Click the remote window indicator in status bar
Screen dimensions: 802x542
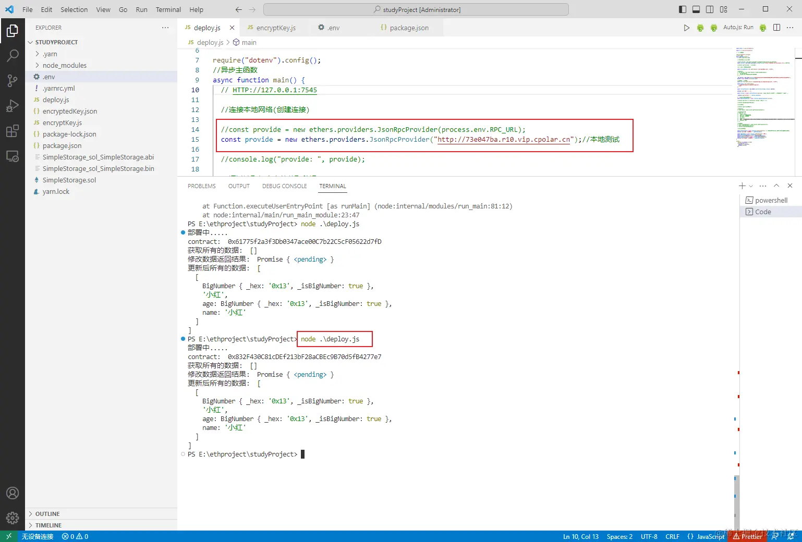[9, 536]
